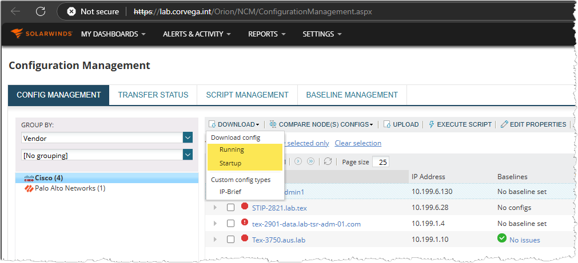Open tex-2901-data.lab-tsr-adm-01.com node link
This screenshot has height=263, width=578.
coord(306,224)
